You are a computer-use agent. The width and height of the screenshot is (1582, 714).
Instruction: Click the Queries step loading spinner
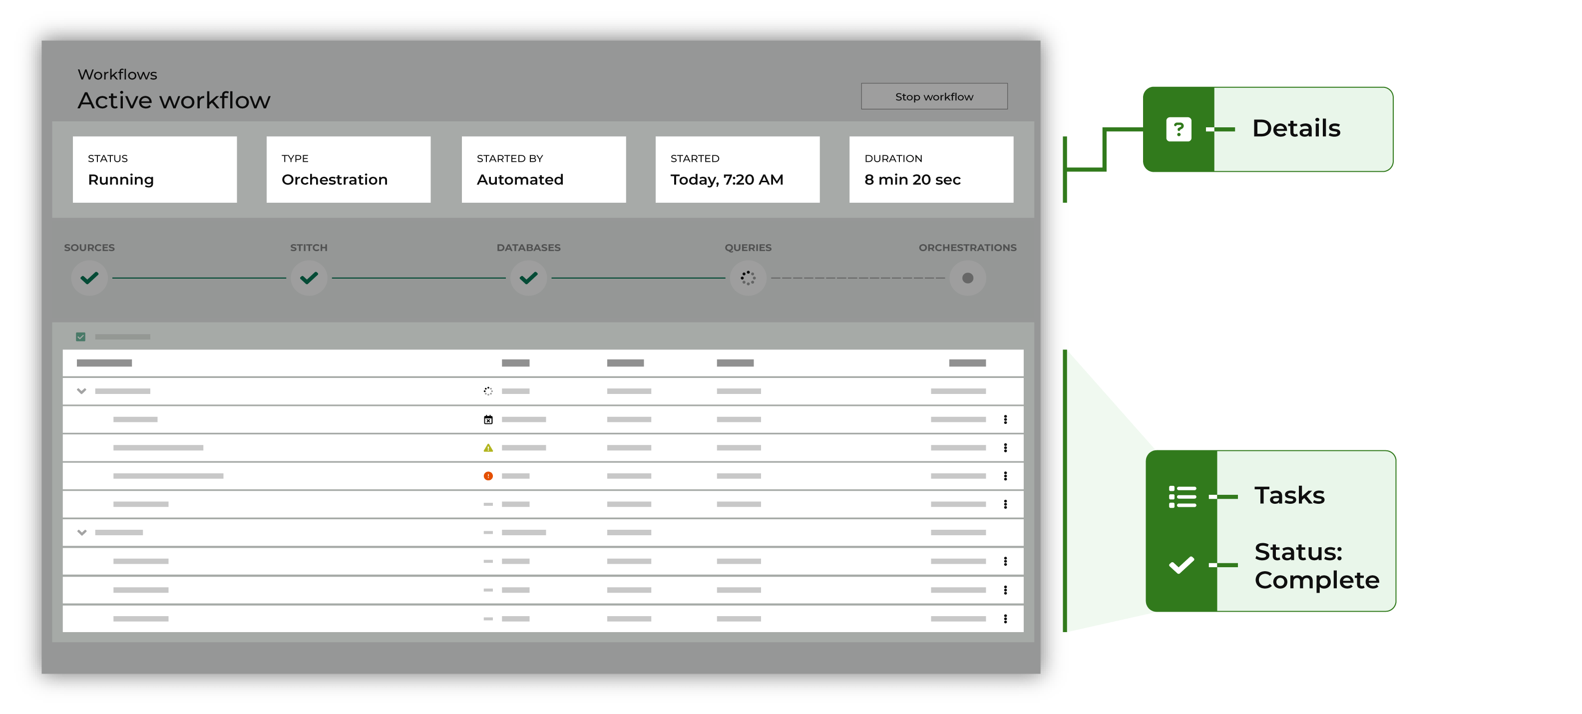(x=748, y=278)
